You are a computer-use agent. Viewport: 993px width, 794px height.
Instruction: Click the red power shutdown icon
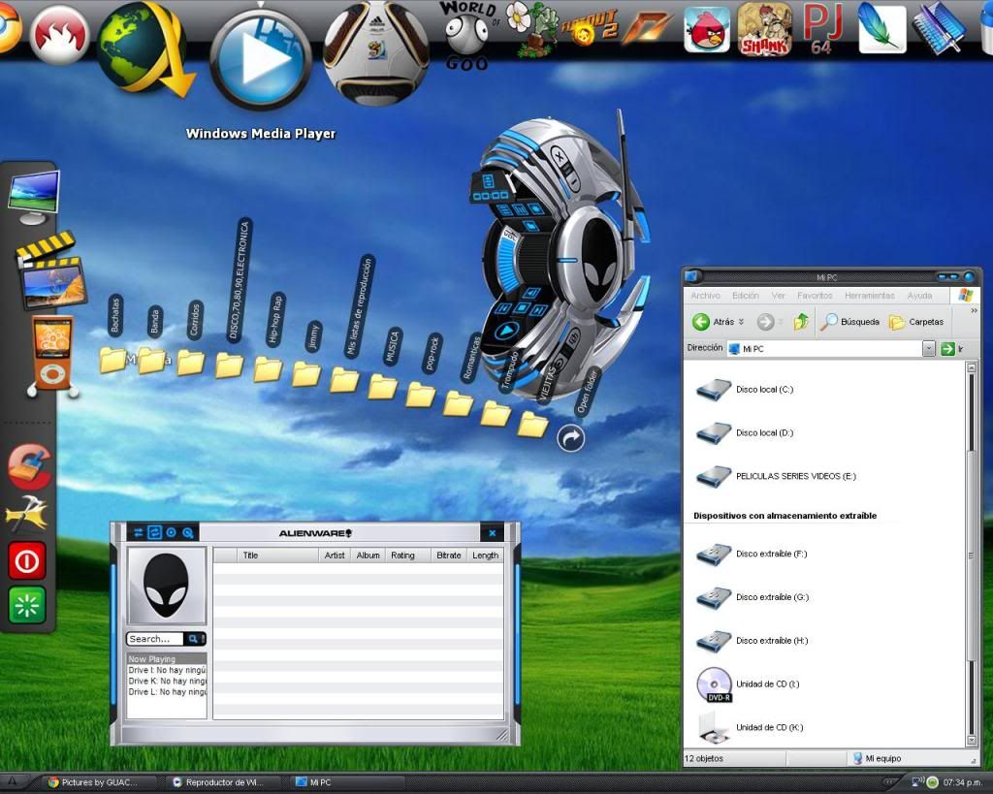pos(27,561)
